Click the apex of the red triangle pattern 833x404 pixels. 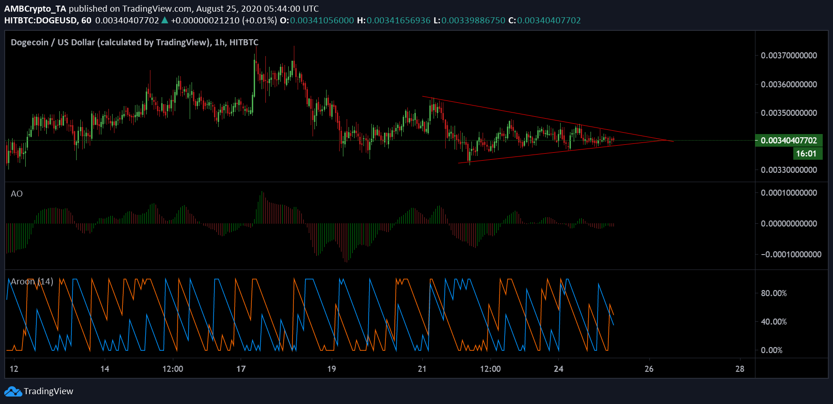[672, 141]
